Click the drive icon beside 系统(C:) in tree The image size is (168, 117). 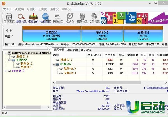[x=13, y=56]
